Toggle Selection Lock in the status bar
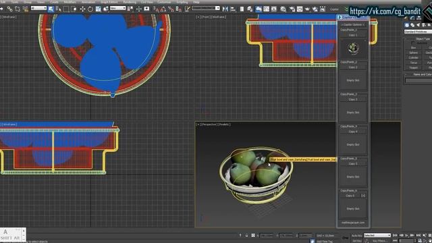The height and width of the screenshot is (243, 432). [246, 236]
